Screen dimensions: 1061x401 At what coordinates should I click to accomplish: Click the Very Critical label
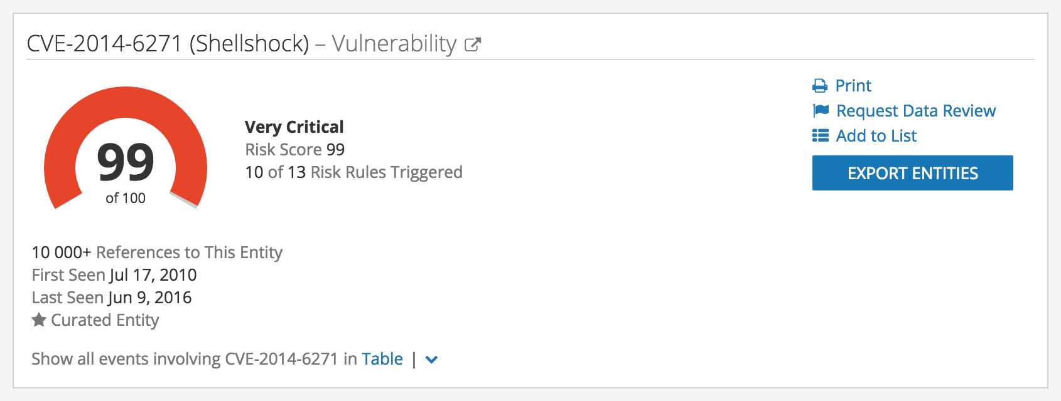pos(294,127)
